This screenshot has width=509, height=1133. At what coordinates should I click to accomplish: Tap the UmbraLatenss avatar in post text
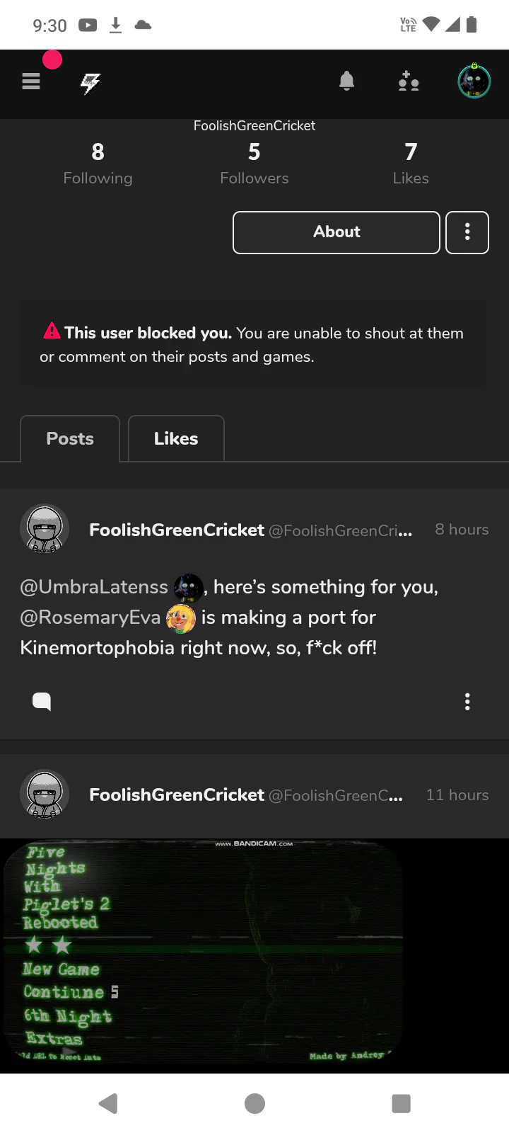pyautogui.click(x=188, y=587)
